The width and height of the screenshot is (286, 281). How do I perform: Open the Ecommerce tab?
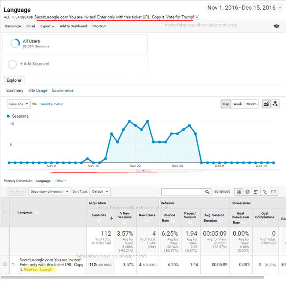pos(62,90)
